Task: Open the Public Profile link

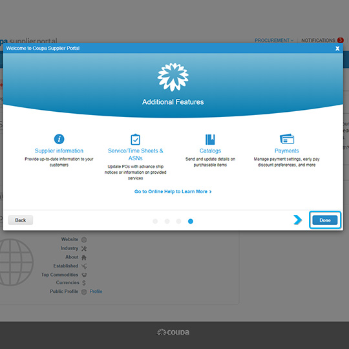Action: 96,291
